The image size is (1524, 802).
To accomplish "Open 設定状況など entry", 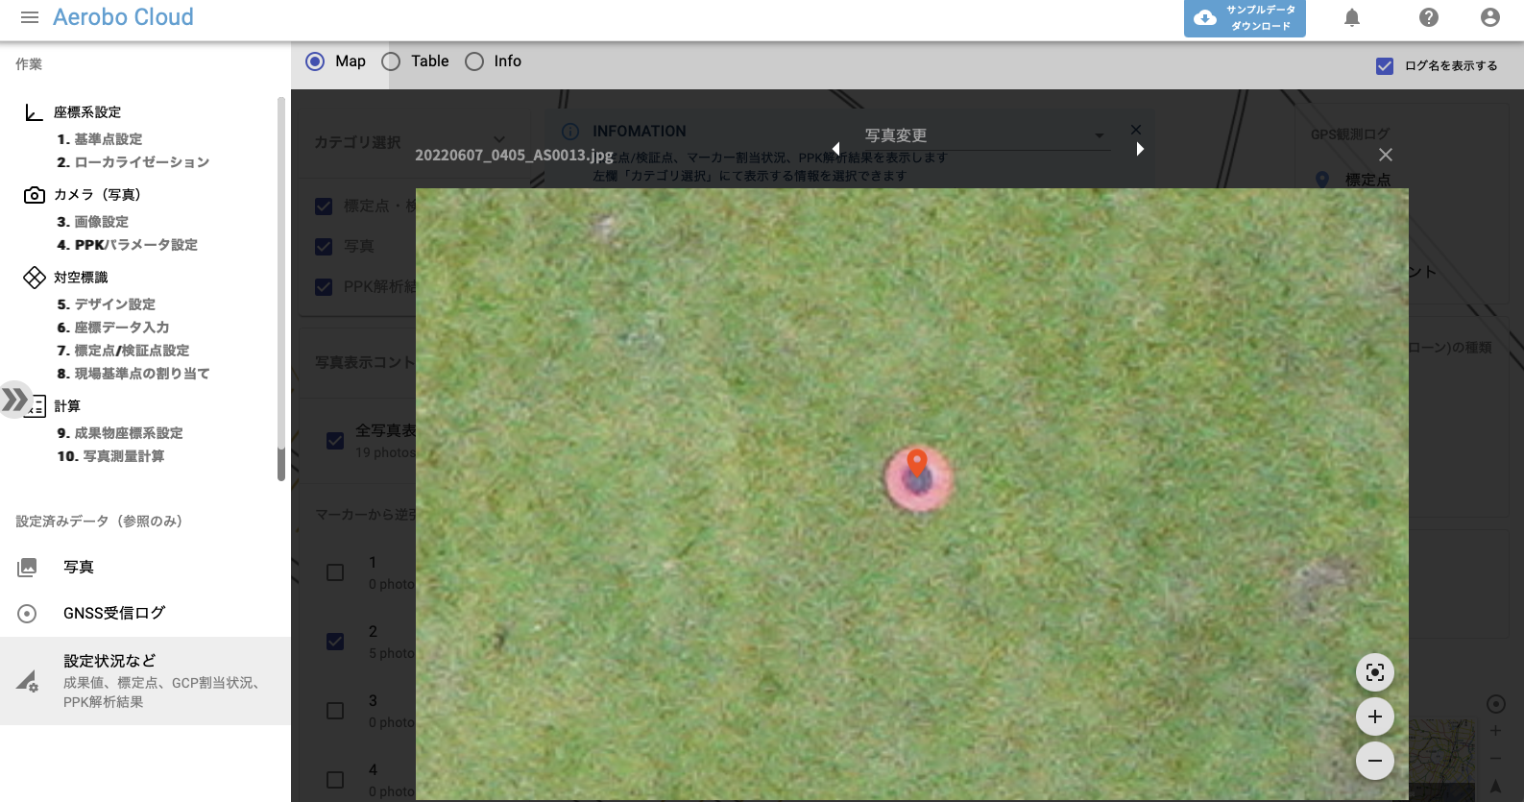I will point(145,681).
